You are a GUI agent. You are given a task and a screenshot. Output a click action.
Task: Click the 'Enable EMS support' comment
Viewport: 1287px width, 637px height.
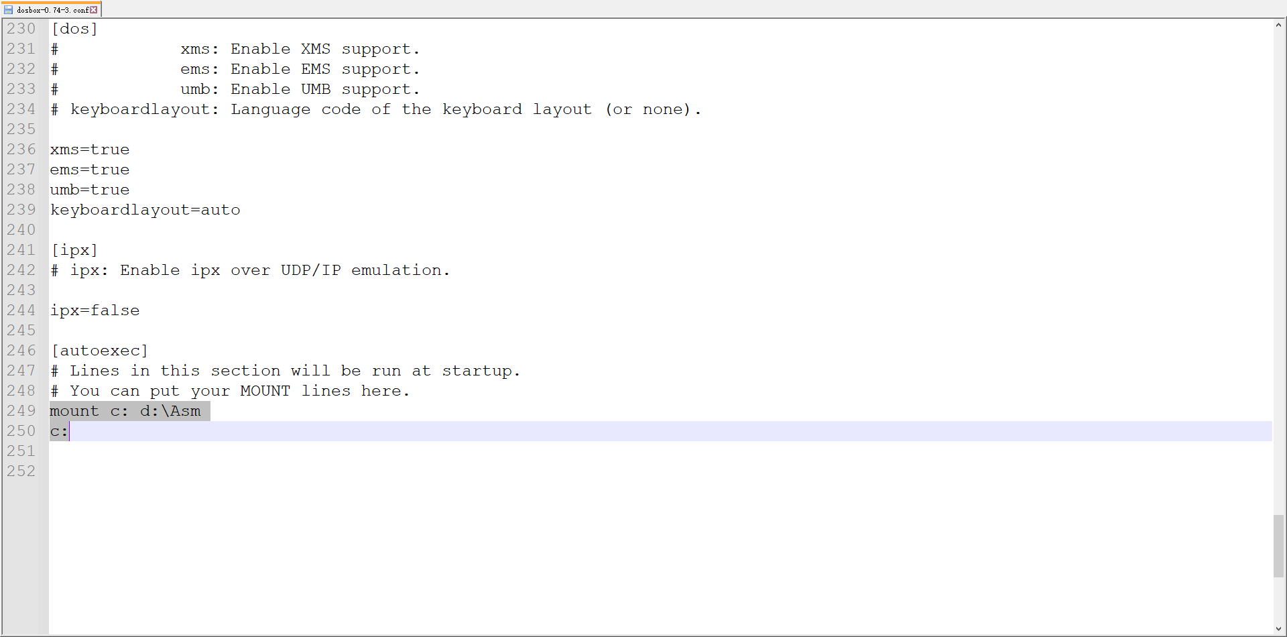tap(235, 69)
